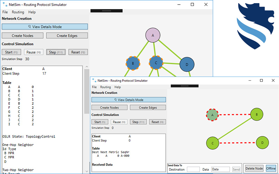Pause simulation (F6) in front window
Image resolution: width=279 pixels, height=174 pixels.
coord(119,122)
